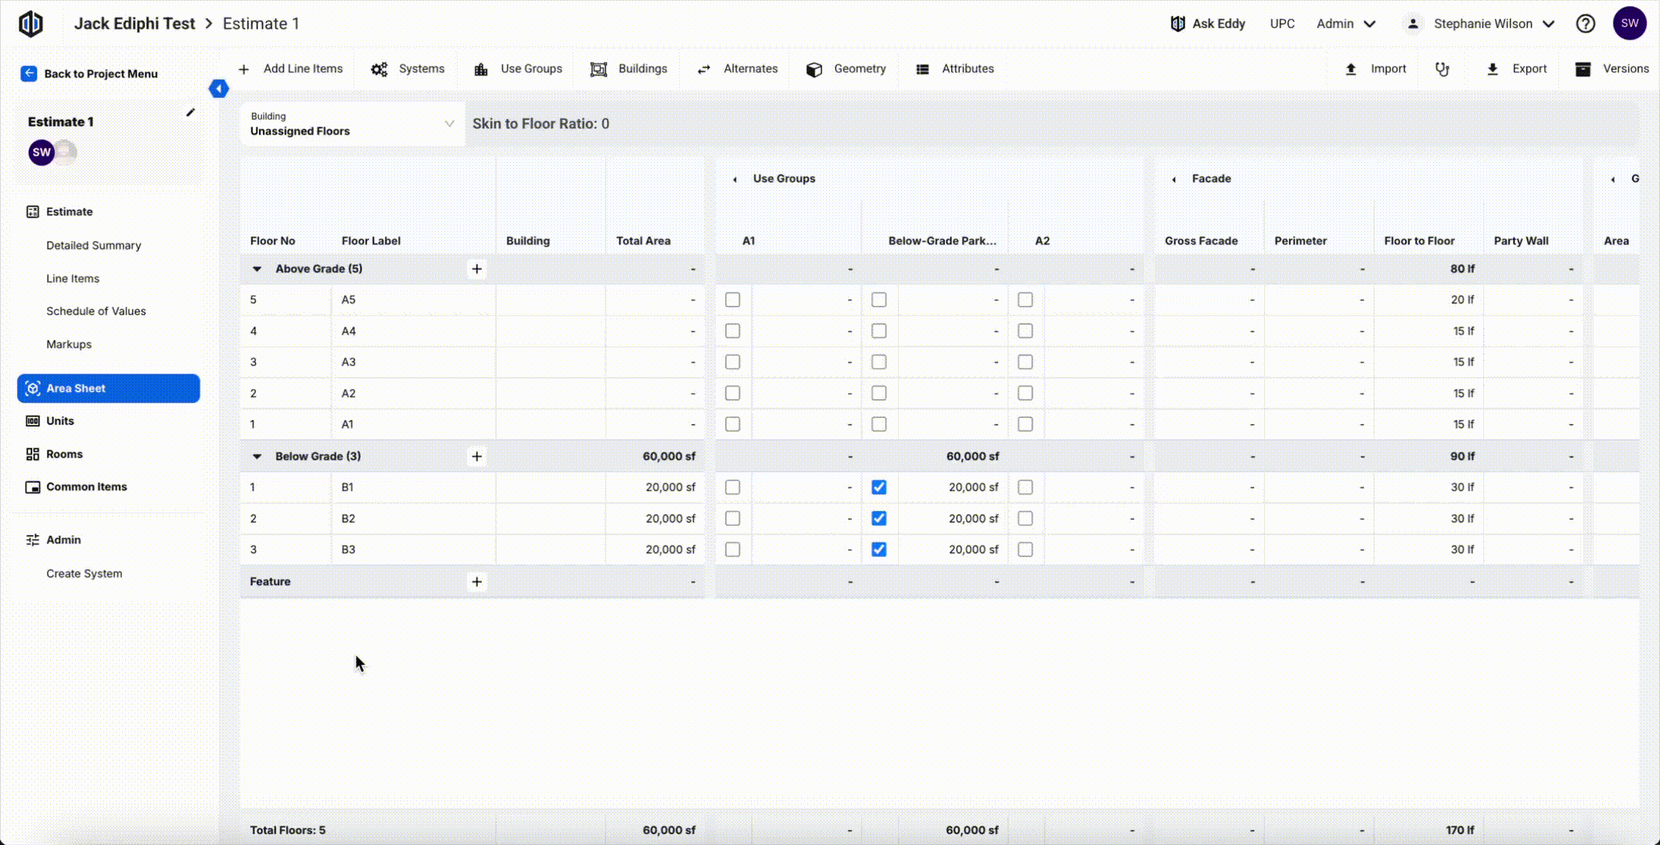Viewport: 1660px width, 845px height.
Task: Collapse the Below Grade (3) group
Action: (257, 456)
